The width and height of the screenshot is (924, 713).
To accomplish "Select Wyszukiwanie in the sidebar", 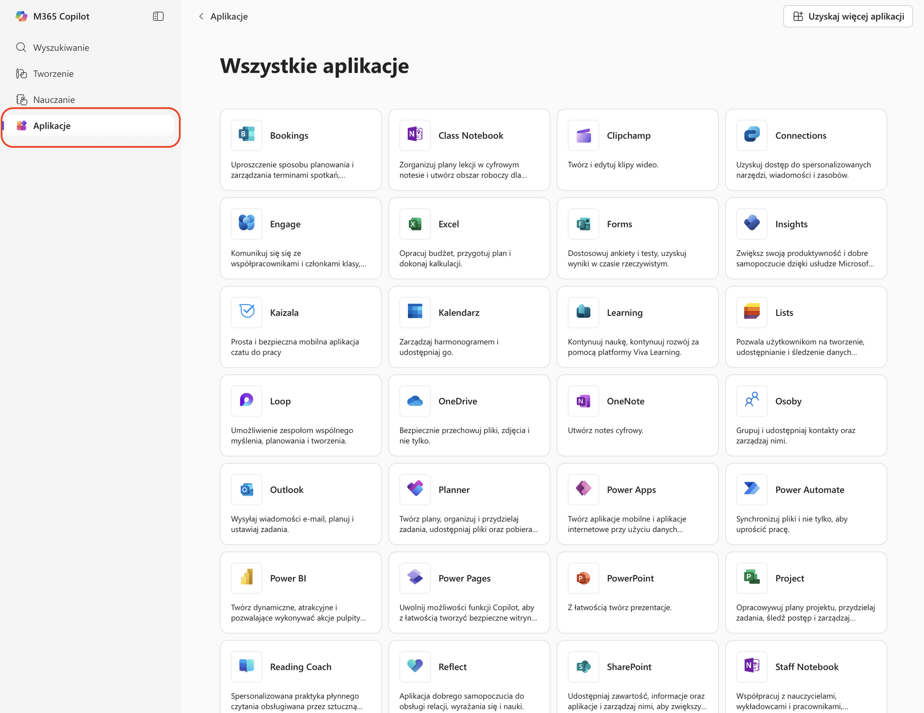I will (x=61, y=47).
